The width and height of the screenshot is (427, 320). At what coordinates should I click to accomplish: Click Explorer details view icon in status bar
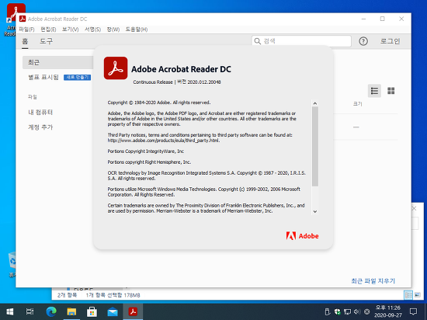pyautogui.click(x=408, y=295)
